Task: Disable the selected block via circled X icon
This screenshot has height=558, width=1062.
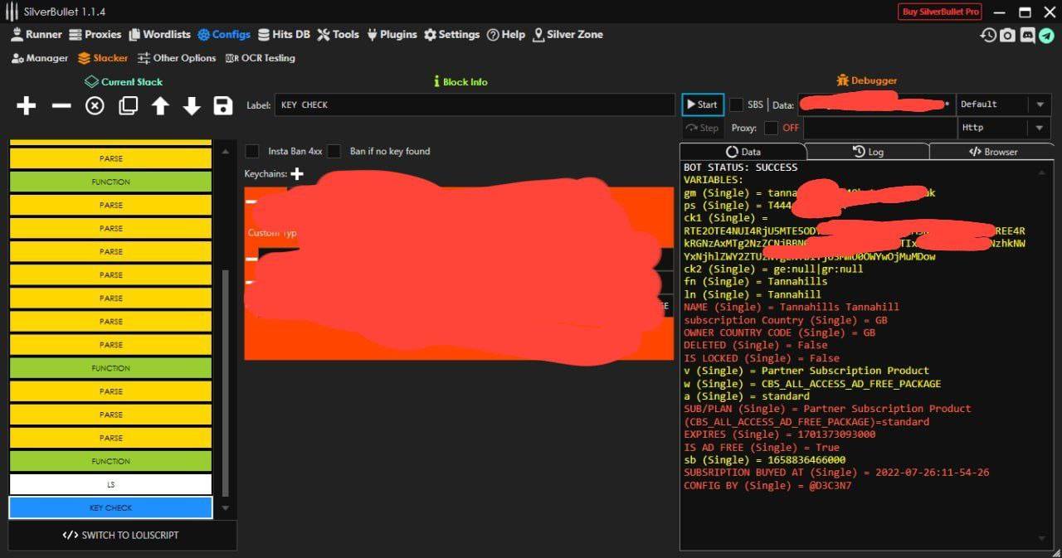Action: click(95, 105)
